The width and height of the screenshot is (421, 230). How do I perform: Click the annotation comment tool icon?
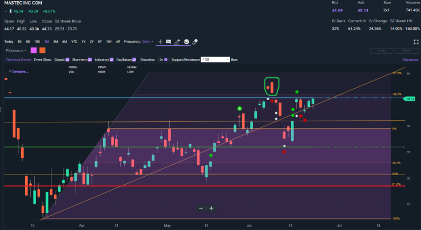(x=169, y=42)
